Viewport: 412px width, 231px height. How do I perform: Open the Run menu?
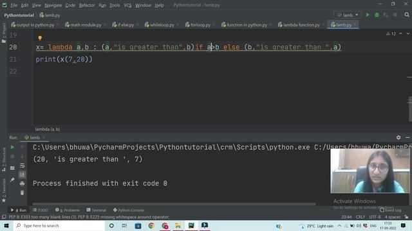coord(102,5)
